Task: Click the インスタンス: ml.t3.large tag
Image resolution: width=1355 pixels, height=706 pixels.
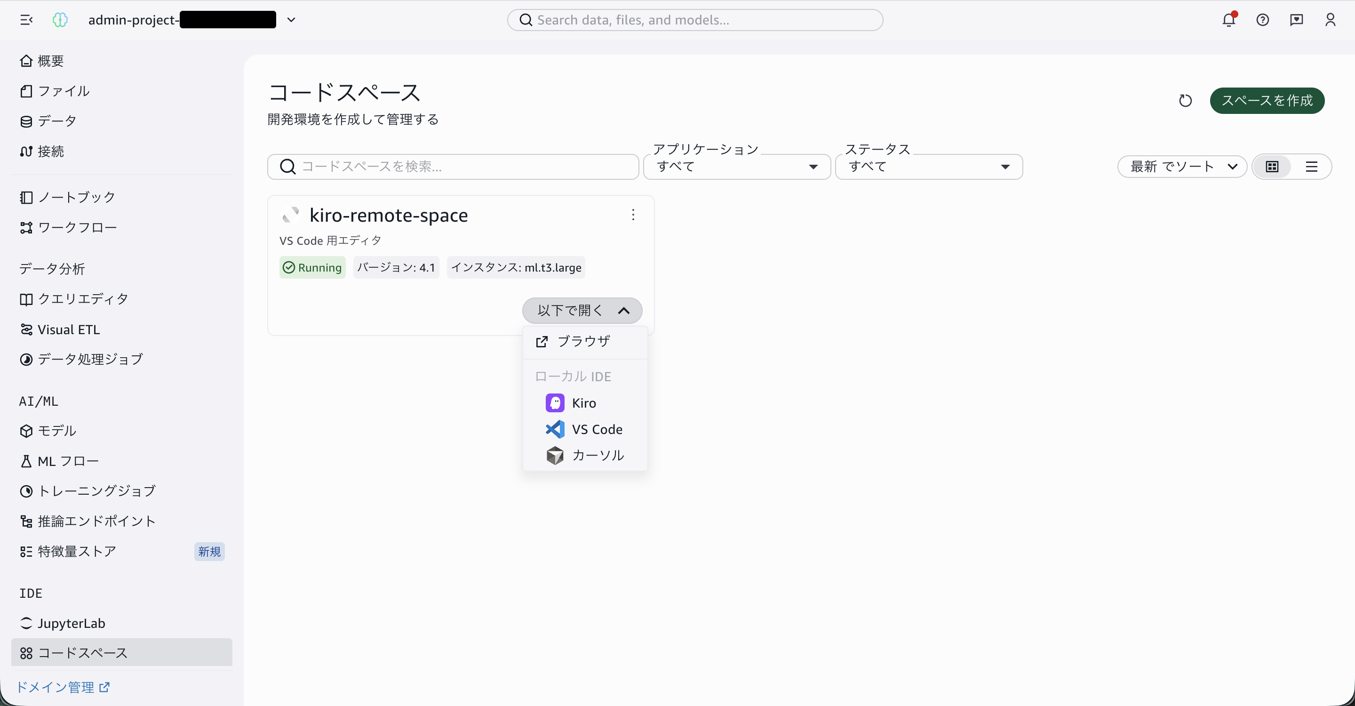Action: tap(516, 267)
